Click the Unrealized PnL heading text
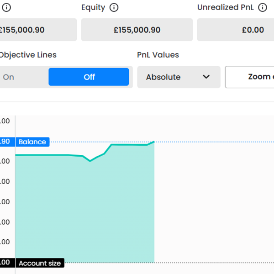This screenshot has height=274, width=274. coord(225,7)
